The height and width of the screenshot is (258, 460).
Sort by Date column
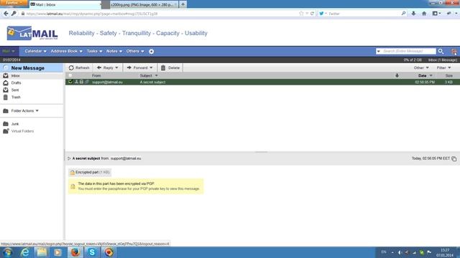(x=422, y=75)
